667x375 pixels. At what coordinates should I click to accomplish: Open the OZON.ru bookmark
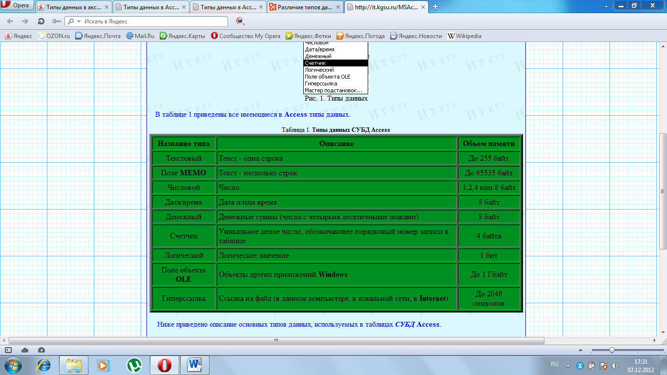(54, 36)
